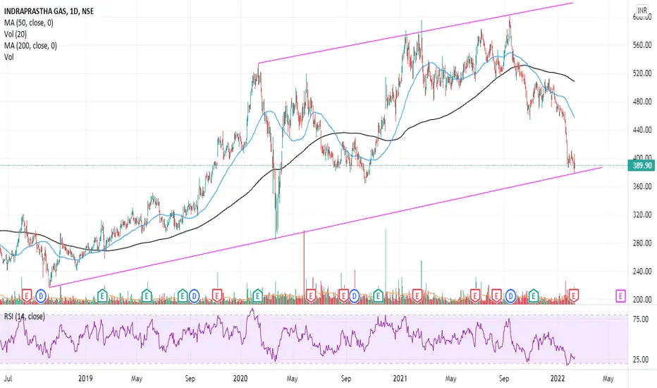Select the green earnings marker for November 2020
The width and height of the screenshot is (657, 388).
click(x=379, y=296)
